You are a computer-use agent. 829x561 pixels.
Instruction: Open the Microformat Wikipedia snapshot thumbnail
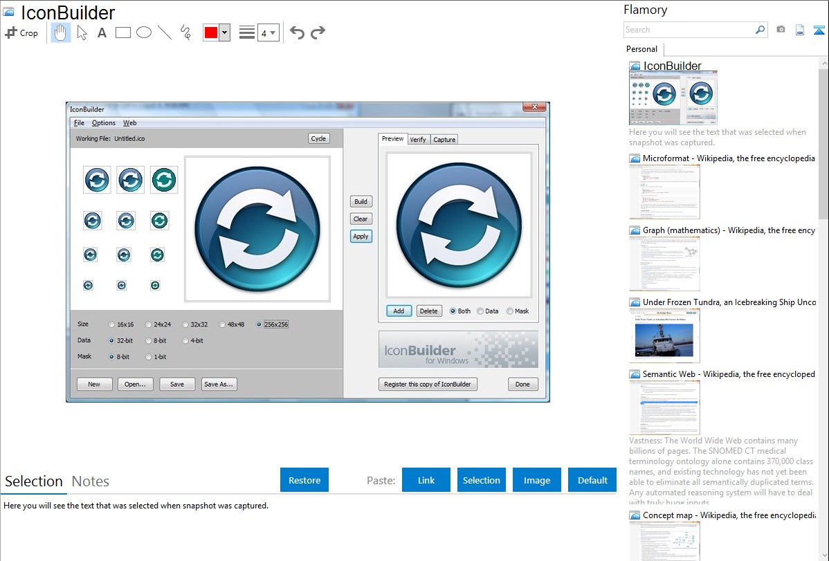664,192
